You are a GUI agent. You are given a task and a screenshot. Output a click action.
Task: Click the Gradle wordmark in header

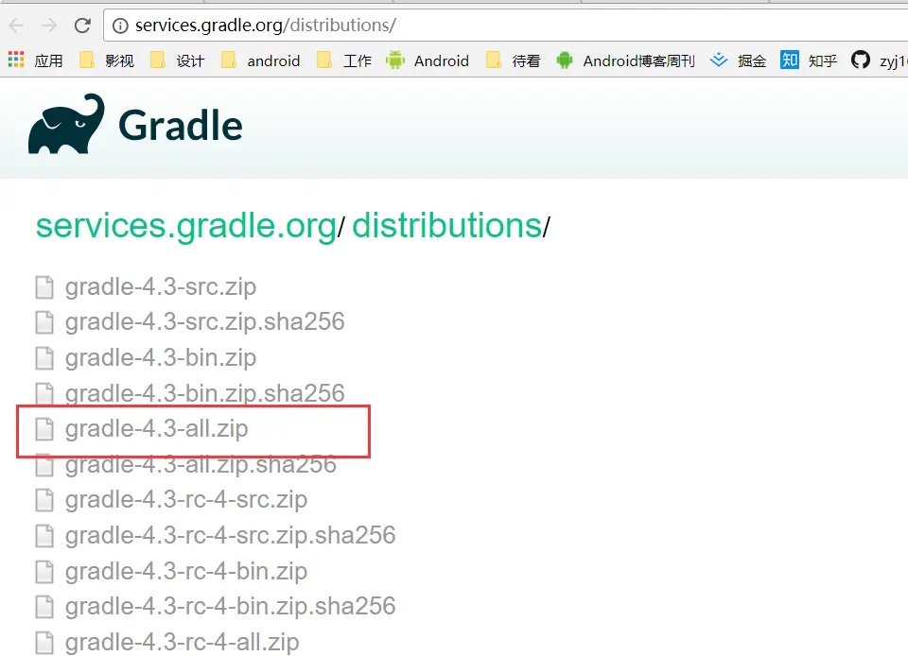coord(180,126)
